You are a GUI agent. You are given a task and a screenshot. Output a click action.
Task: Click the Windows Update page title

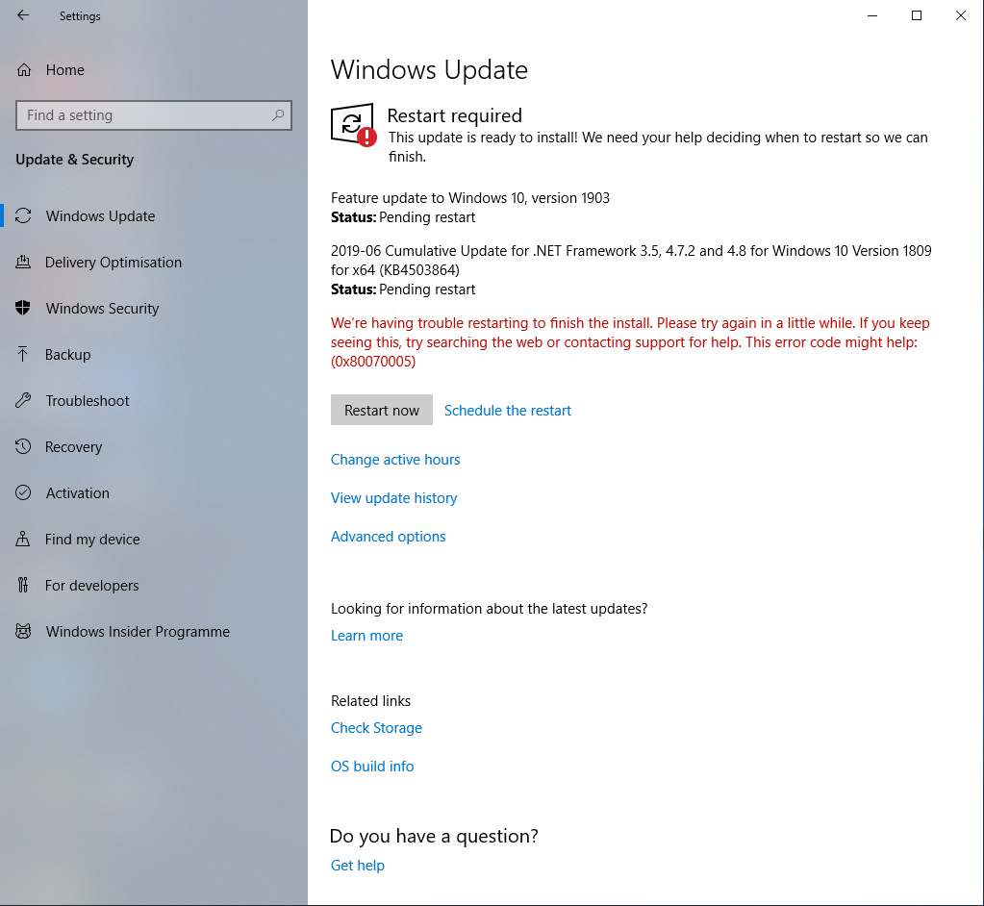[429, 69]
